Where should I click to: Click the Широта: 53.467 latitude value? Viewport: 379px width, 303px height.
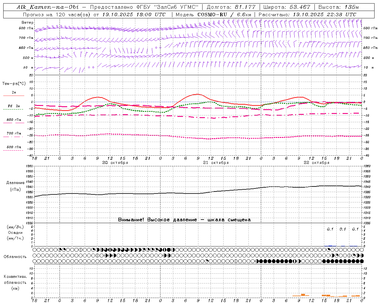pyautogui.click(x=287, y=7)
